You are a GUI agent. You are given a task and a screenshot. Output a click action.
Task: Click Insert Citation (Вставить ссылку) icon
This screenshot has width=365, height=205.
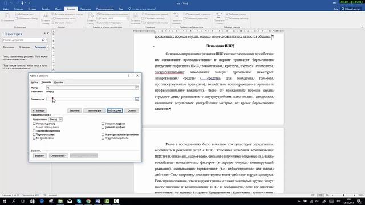(x=91, y=19)
